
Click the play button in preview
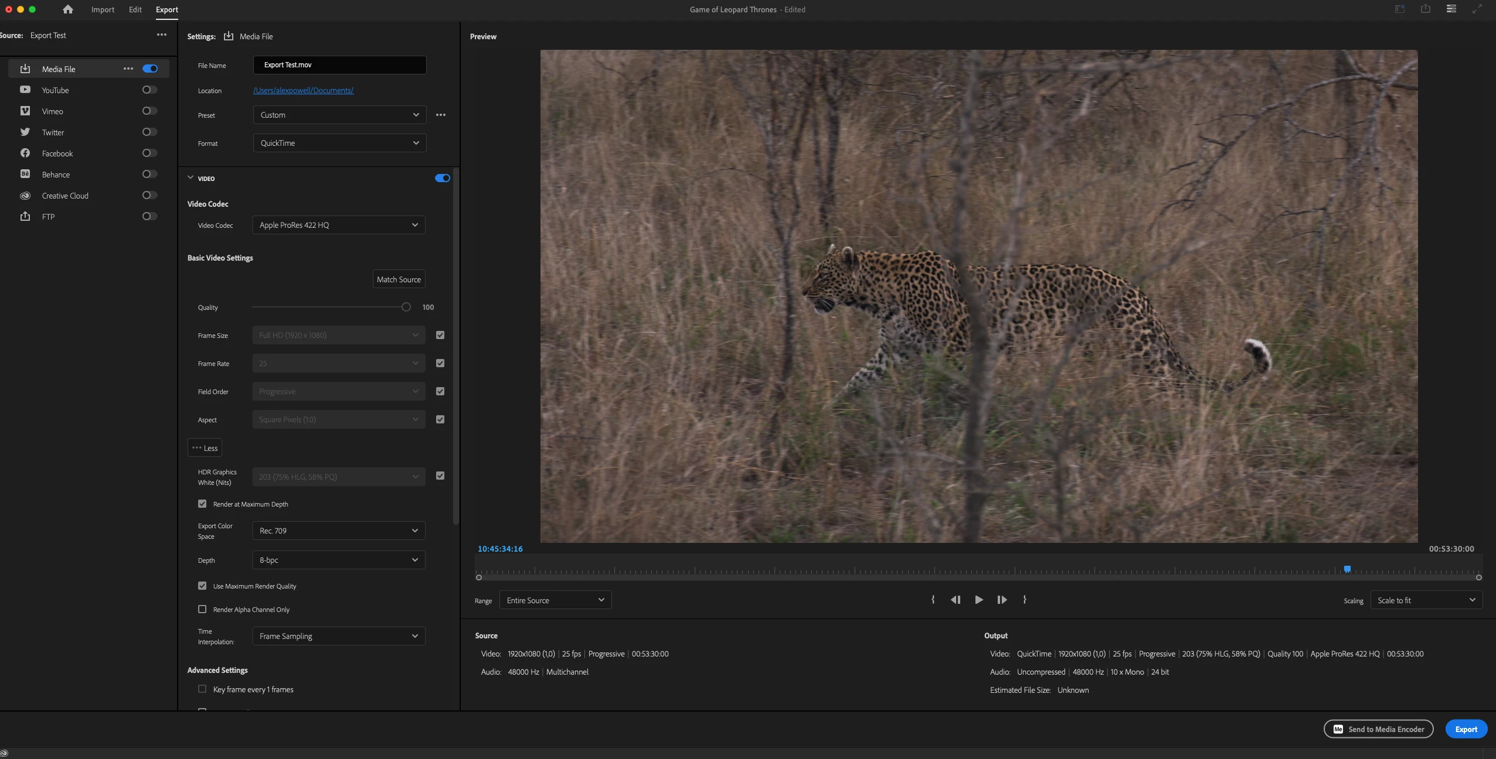[978, 600]
